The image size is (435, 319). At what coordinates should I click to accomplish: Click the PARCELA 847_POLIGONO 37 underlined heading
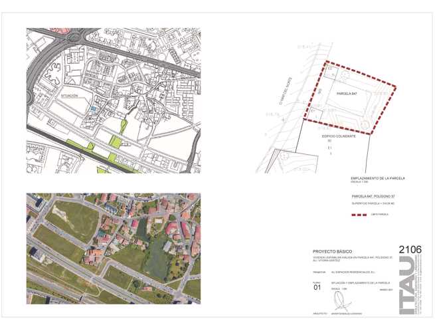point(372,197)
